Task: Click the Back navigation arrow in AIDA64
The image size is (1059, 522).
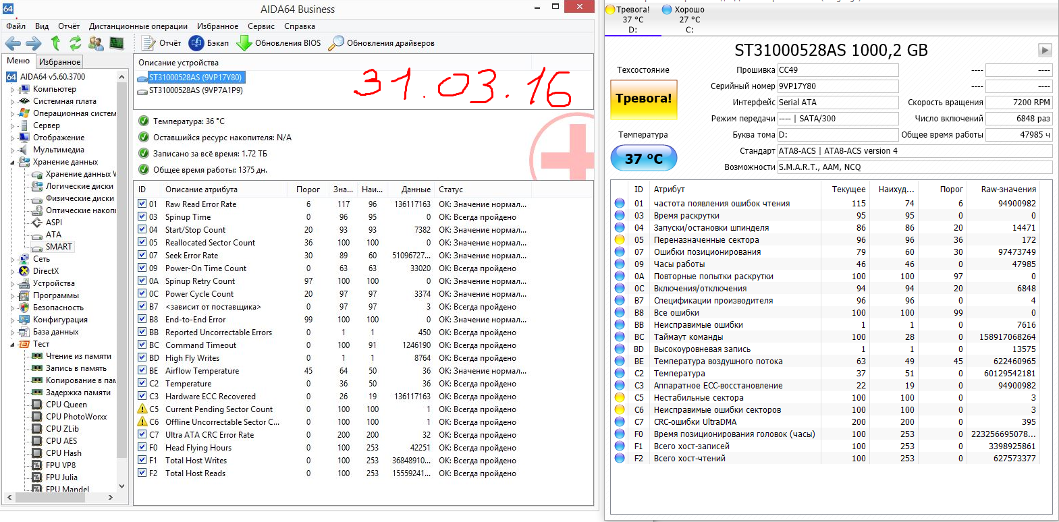Action: (x=13, y=44)
